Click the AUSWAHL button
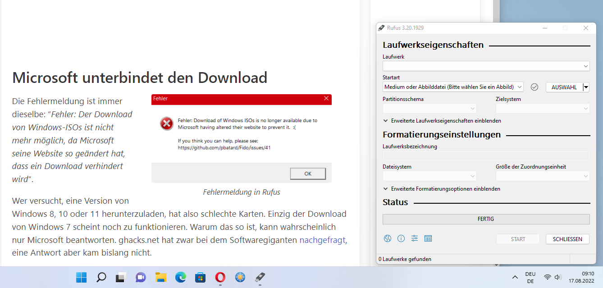Viewport: 603px width, 288px height. coord(564,87)
